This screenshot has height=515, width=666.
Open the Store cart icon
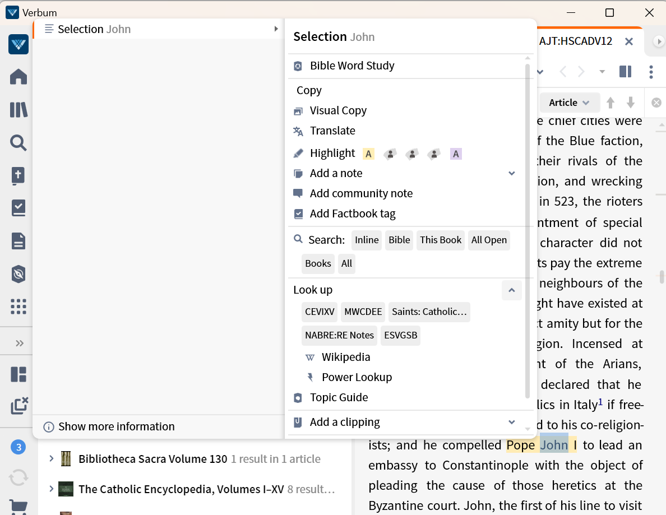pos(18,507)
